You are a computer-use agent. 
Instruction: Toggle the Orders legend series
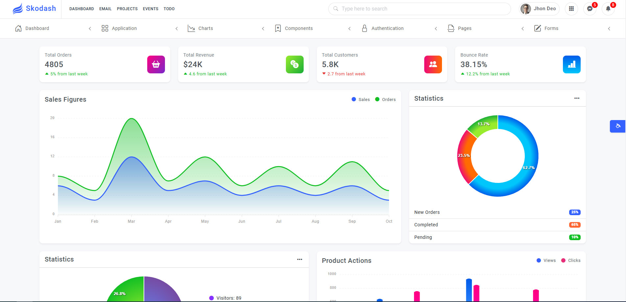pyautogui.click(x=385, y=99)
